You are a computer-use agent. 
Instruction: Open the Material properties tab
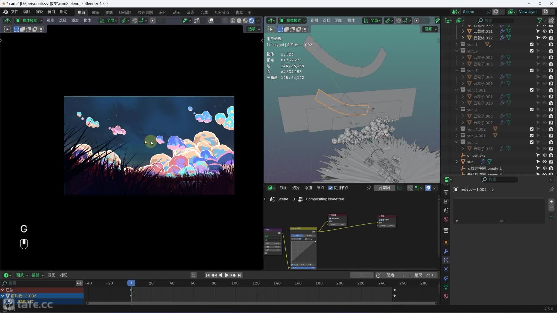(446, 296)
